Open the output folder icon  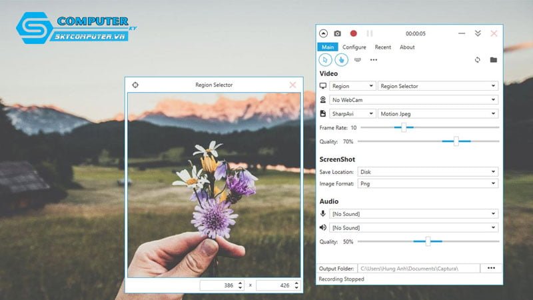(x=493, y=60)
